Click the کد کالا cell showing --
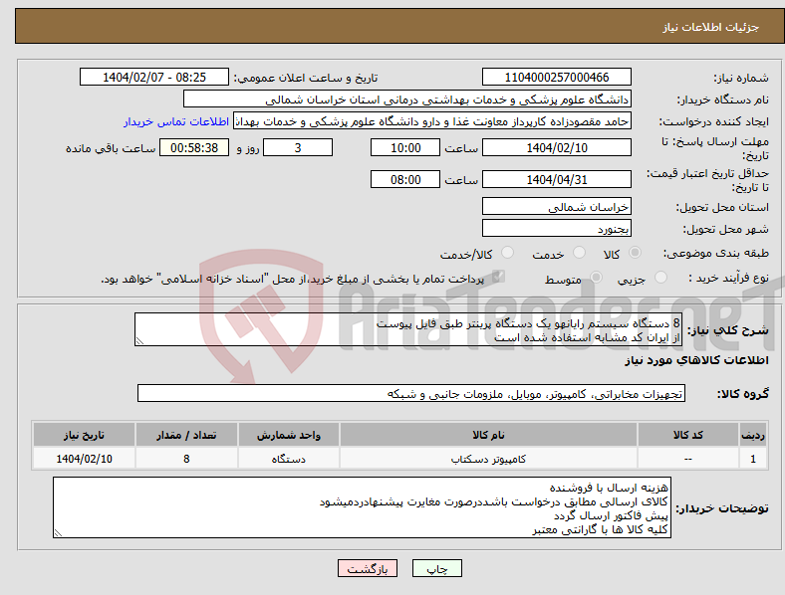 click(x=688, y=459)
